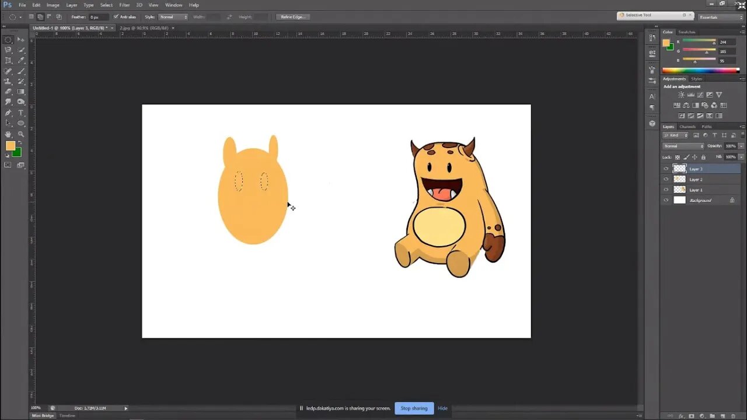Switch to 2.jpg document tab
The image size is (747, 420).
point(144,27)
